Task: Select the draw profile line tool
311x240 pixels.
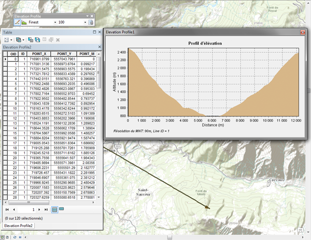Action: click(17, 23)
